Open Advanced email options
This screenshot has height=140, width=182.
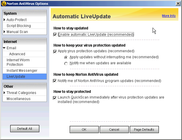17,54
